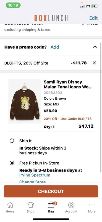Open the Bag icon with badge
Screen dimensions: 102x222
click(52, 205)
